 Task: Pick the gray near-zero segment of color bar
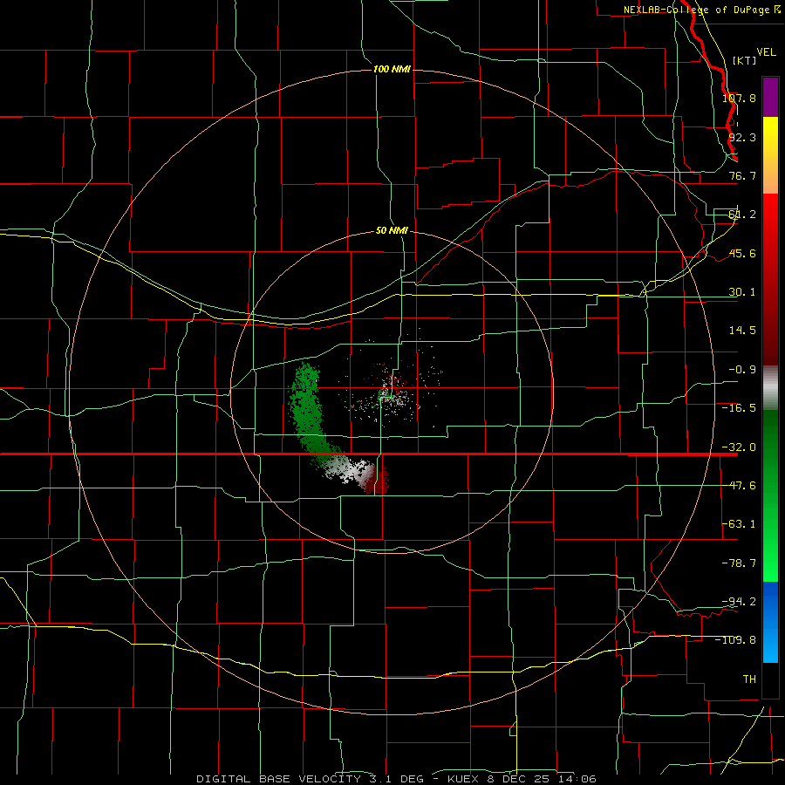(x=770, y=387)
